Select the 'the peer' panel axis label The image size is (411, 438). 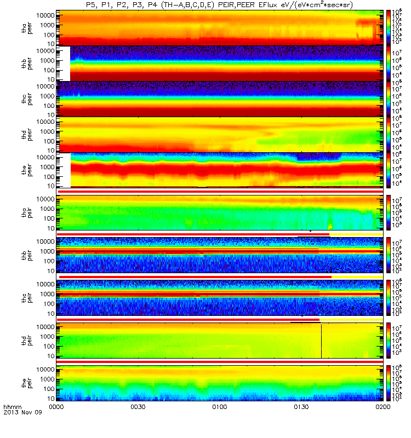[x=27, y=170]
